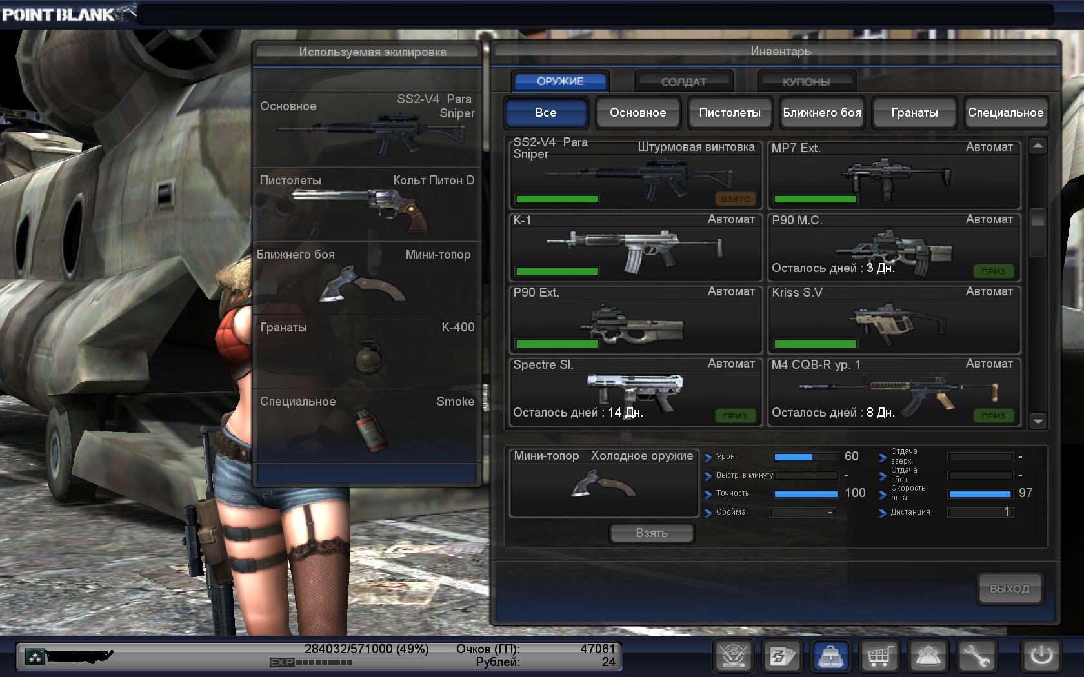The image size is (1084, 677).
Task: Click the Инвентарь panel title
Action: click(x=781, y=51)
